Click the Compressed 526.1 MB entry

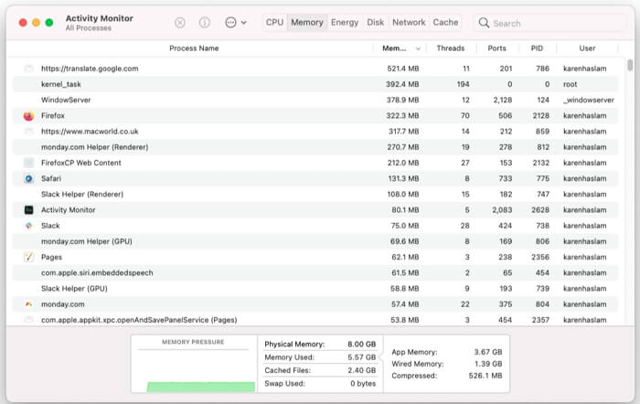pyautogui.click(x=447, y=376)
